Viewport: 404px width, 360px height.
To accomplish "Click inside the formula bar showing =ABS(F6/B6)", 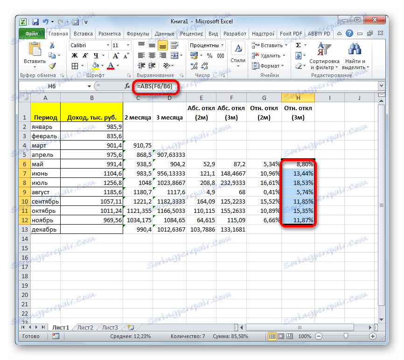I will (159, 86).
